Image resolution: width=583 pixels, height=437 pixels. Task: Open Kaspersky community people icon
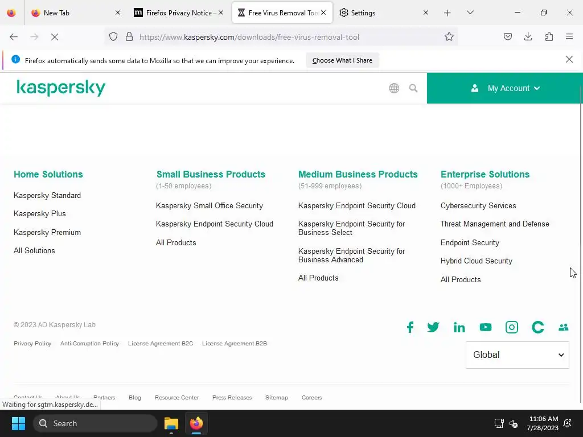pyautogui.click(x=564, y=327)
